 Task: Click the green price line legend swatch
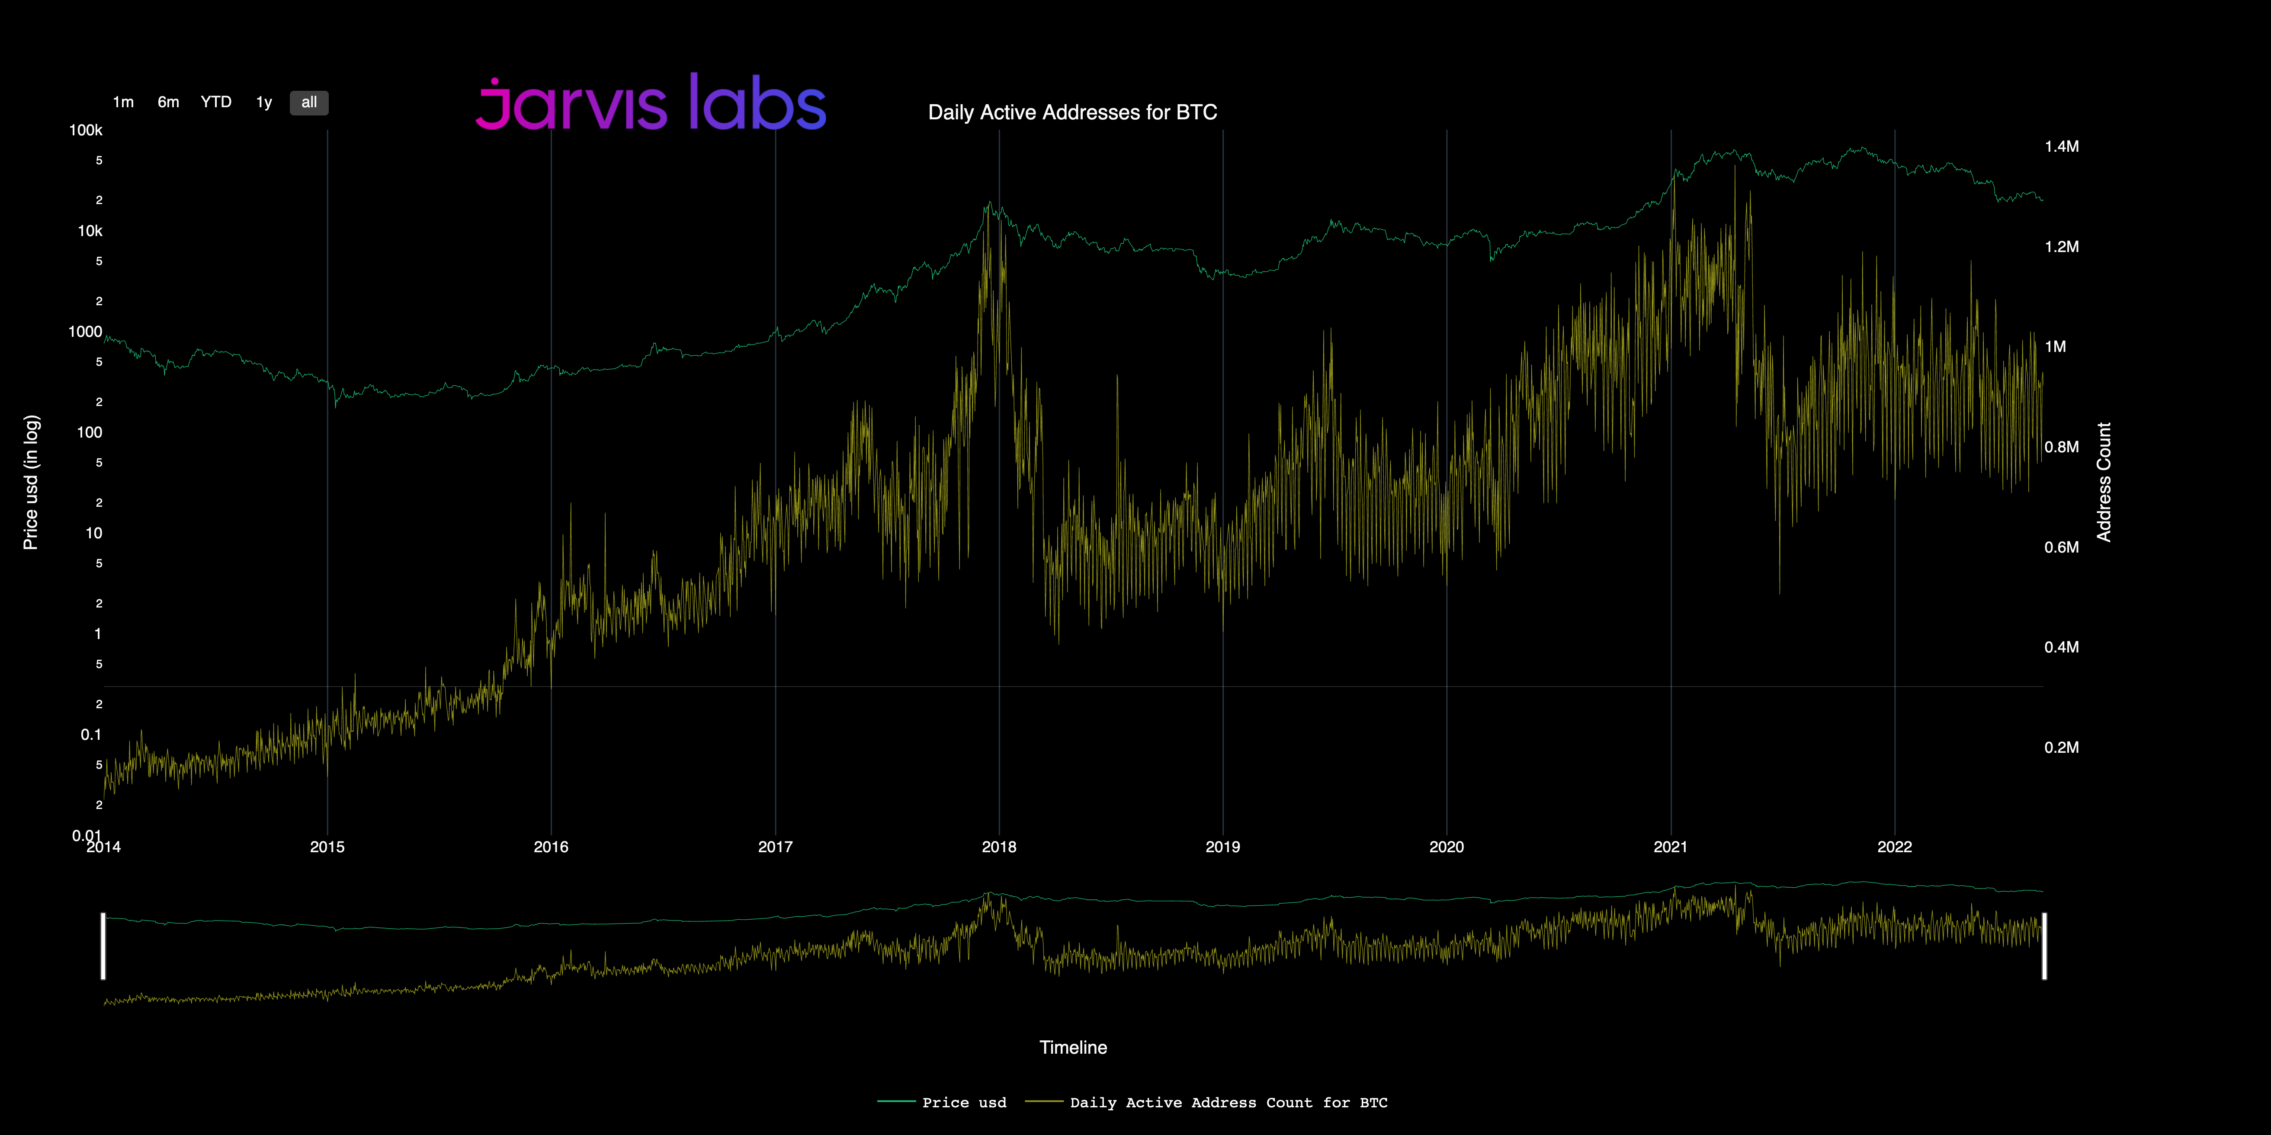[x=896, y=1103]
